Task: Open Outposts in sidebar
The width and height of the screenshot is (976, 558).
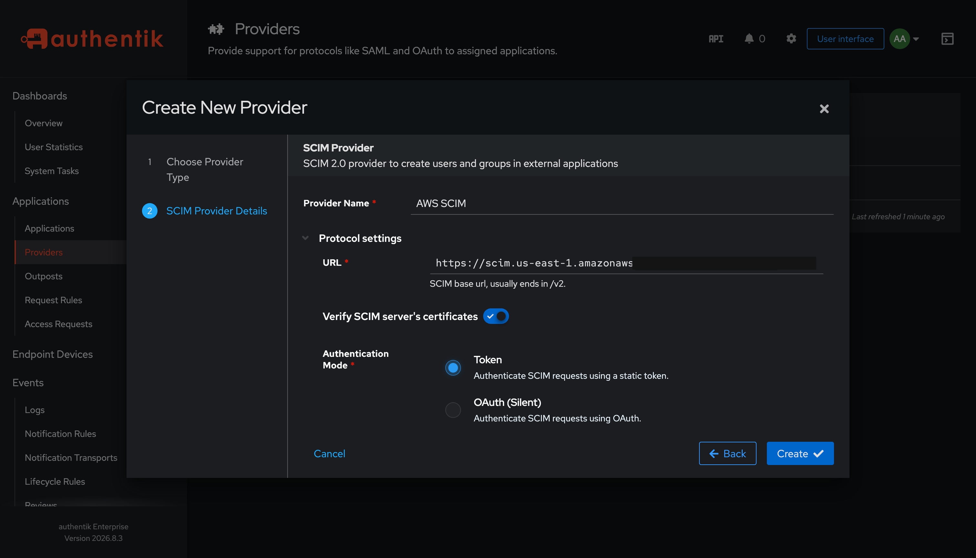Action: pos(44,276)
